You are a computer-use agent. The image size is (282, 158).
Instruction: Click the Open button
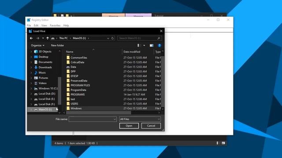coord(129,126)
